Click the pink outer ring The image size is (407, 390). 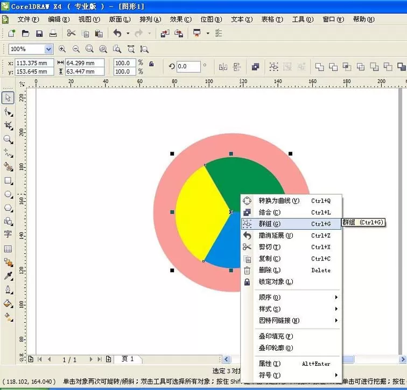165,212
